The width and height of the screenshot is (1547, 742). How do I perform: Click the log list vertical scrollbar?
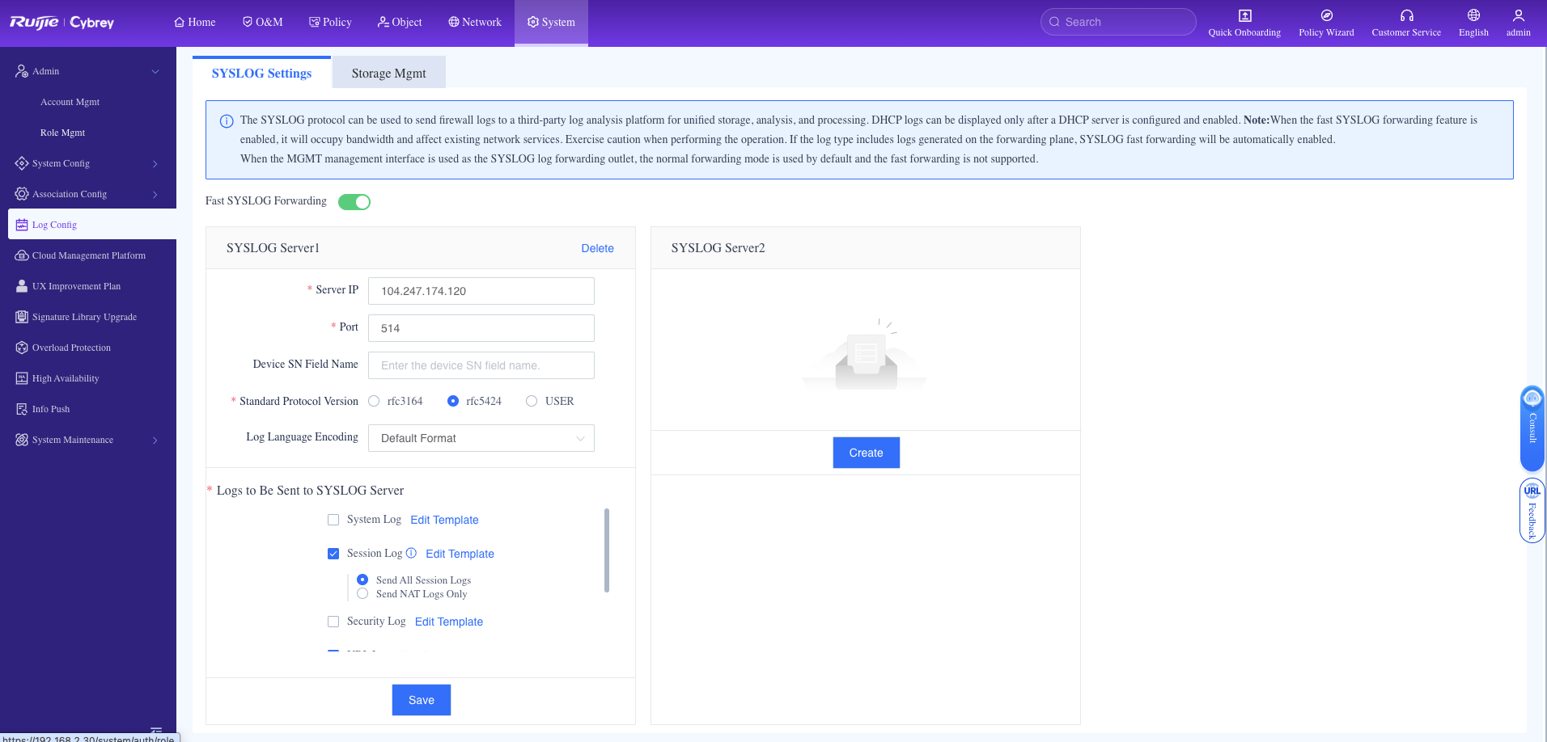click(x=607, y=550)
